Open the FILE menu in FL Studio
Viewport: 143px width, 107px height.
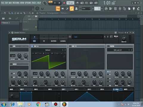click(x=2, y=3)
